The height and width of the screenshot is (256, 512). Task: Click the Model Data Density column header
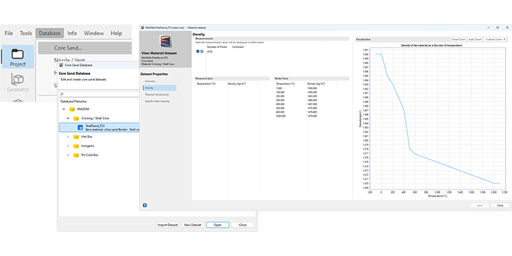click(316, 84)
